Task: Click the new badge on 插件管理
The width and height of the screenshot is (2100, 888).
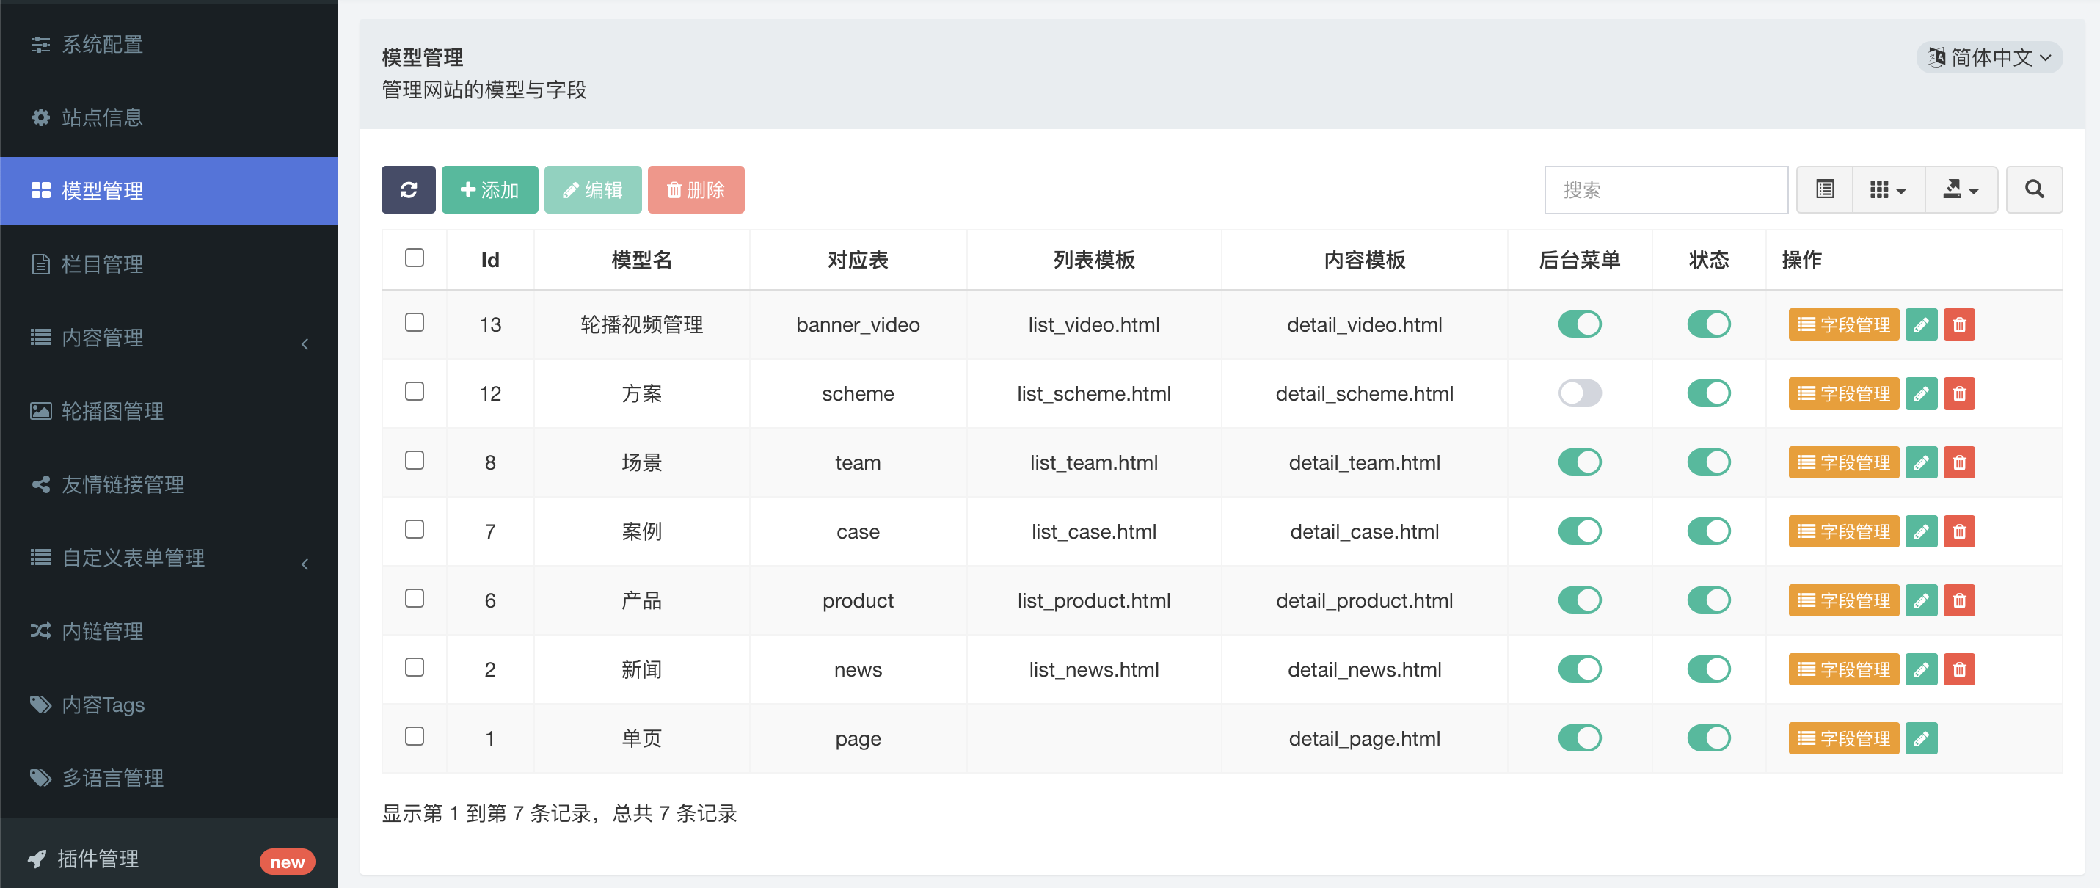Action: point(287,861)
